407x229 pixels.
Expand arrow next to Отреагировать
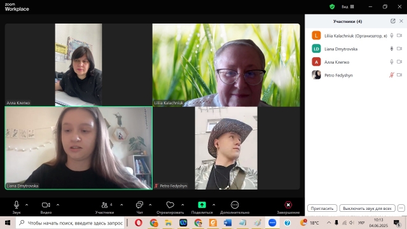tap(183, 205)
